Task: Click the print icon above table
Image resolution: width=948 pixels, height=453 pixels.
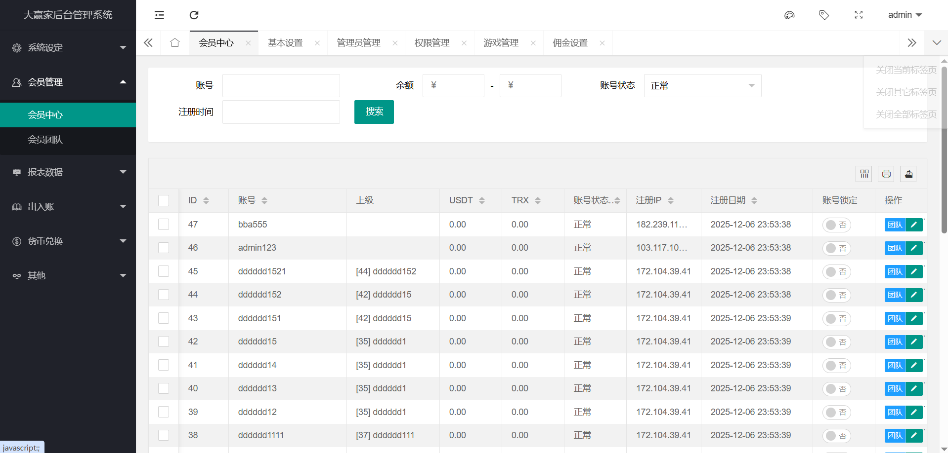Action: click(886, 174)
